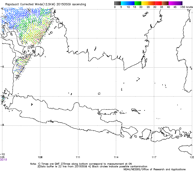Click the '25' legend scale label
This screenshot has width=194, height=171.
tap(148, 7)
